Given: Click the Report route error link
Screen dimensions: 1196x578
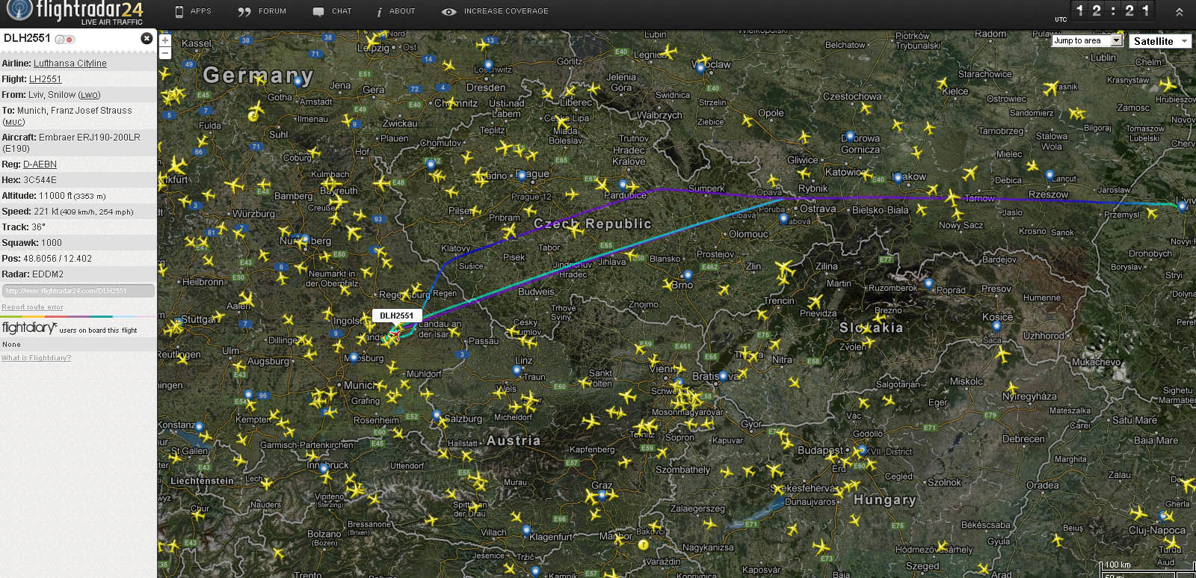Looking at the screenshot, I should click(32, 307).
